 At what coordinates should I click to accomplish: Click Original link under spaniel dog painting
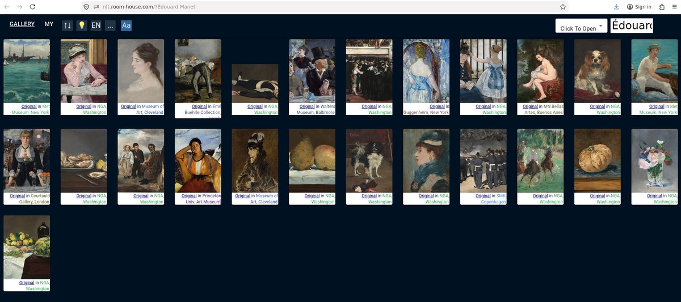click(598, 107)
